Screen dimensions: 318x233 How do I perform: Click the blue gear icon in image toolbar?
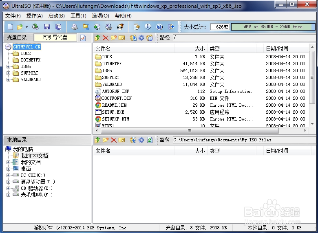tap(141, 38)
